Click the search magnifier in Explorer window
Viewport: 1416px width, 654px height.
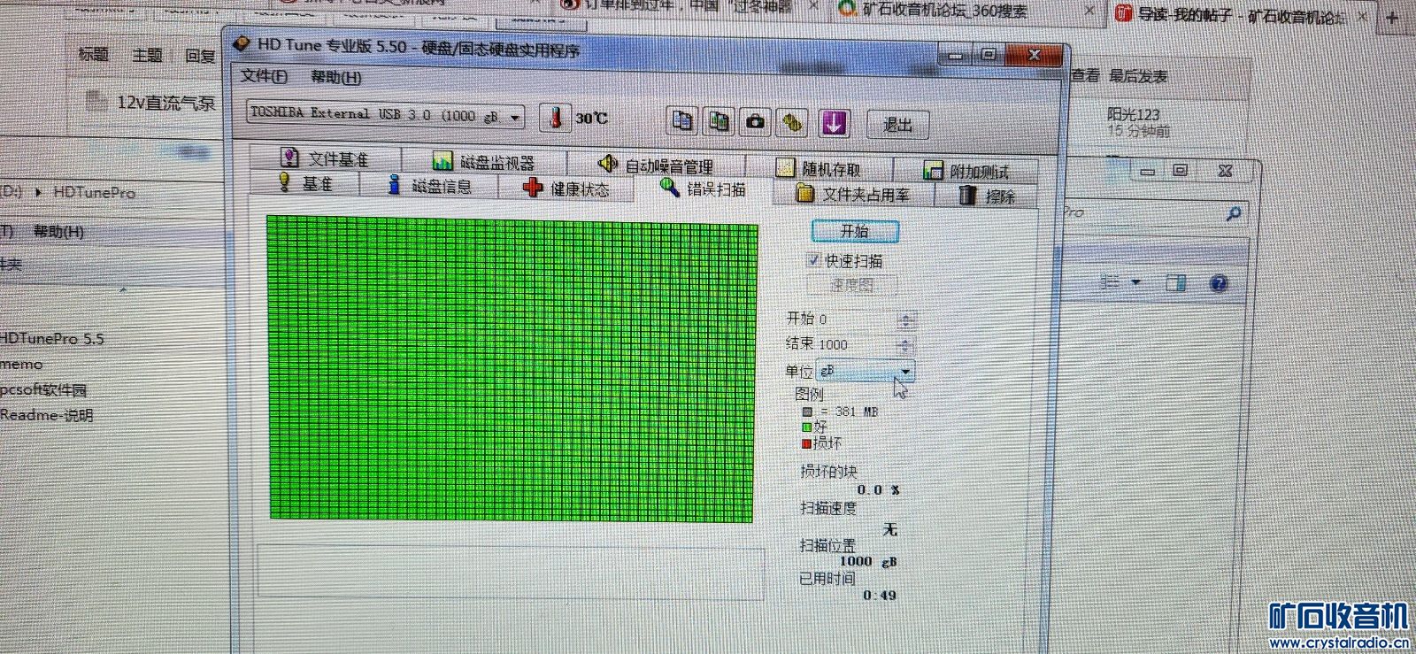[x=1234, y=212]
